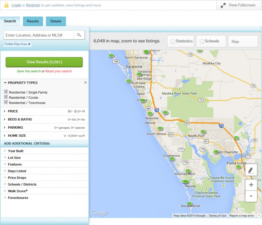Open the Details tab
The image size is (262, 225).
click(x=56, y=21)
